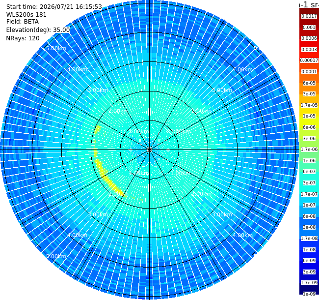The height and width of the screenshot is (300, 319).
Task: Select the 1.7e-05 yellow colorbar level
Action: (309, 105)
